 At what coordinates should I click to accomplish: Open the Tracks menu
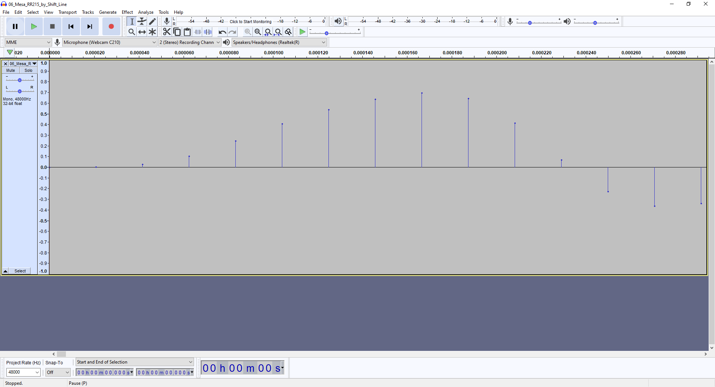tap(88, 12)
